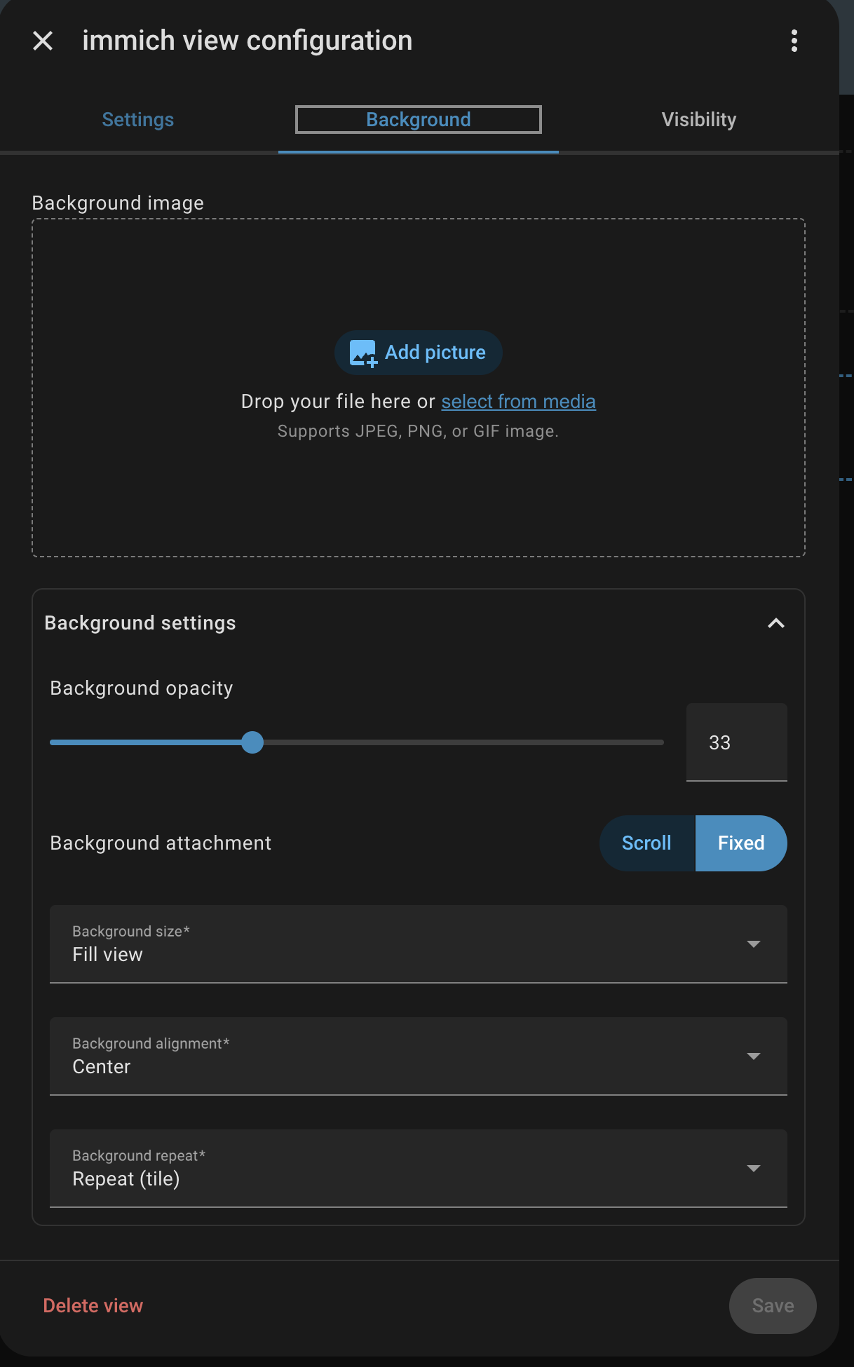This screenshot has width=854, height=1367.
Task: Click the Save button
Action: pyautogui.click(x=773, y=1305)
